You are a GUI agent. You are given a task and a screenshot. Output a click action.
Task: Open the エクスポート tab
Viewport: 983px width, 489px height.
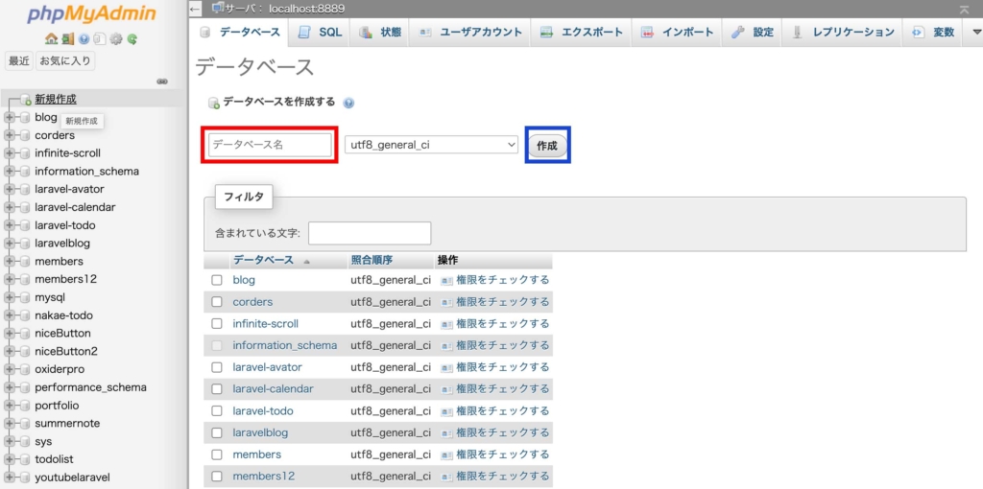[x=582, y=33]
